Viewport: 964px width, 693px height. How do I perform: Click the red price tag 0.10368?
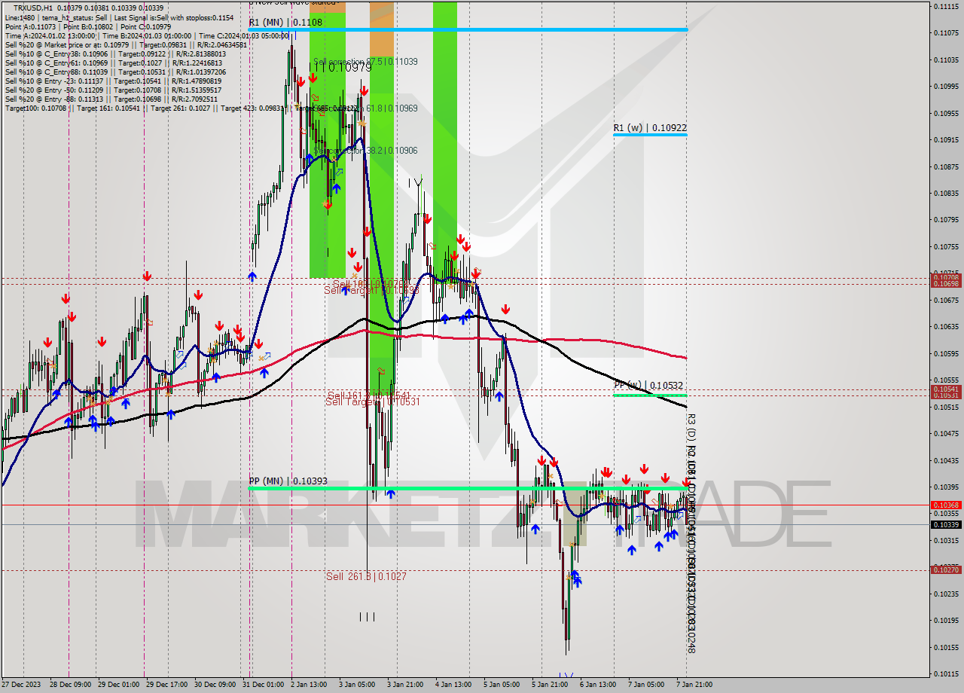(946, 505)
